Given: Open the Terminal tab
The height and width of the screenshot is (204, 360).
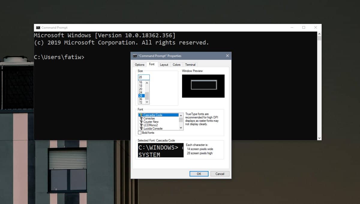Looking at the screenshot, I should tap(190, 65).
